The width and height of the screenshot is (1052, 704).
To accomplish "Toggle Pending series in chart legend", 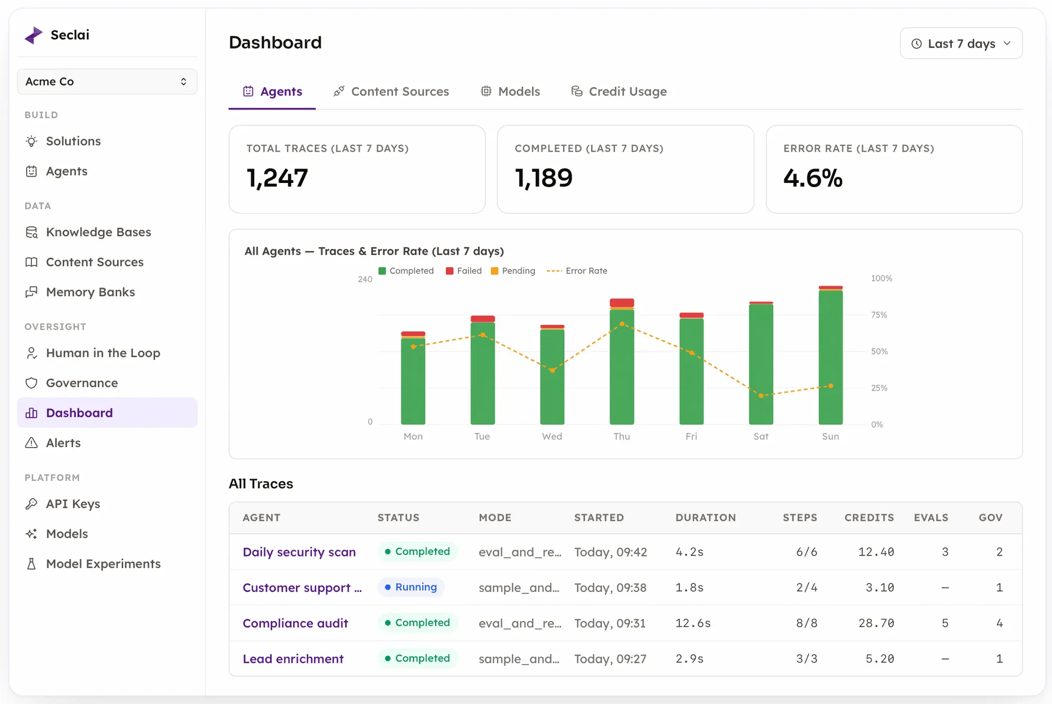I will pos(513,271).
